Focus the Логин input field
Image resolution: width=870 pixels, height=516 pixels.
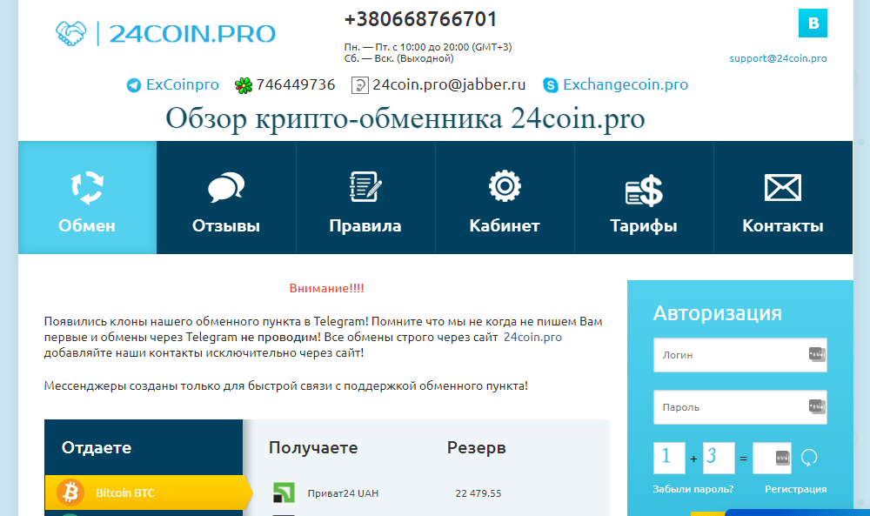pos(740,354)
